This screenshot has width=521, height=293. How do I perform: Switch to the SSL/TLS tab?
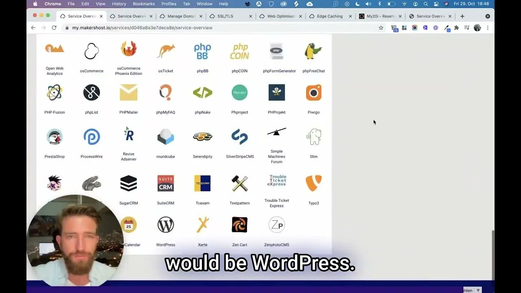coord(225,16)
